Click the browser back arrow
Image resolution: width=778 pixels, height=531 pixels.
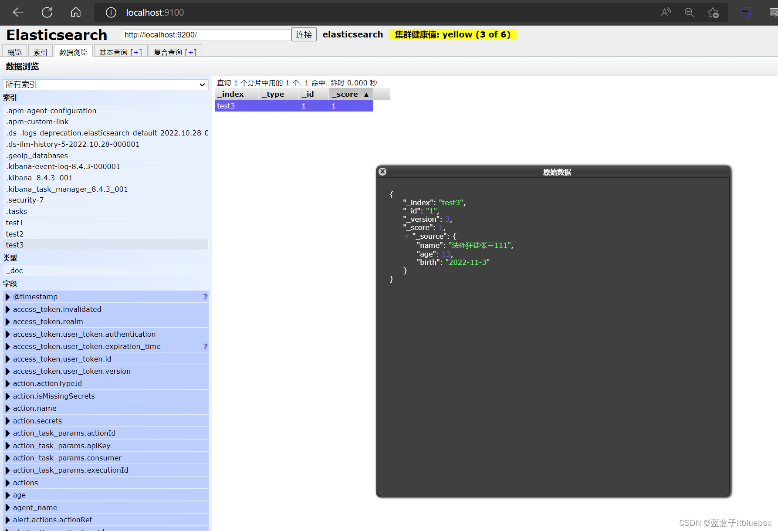(18, 13)
